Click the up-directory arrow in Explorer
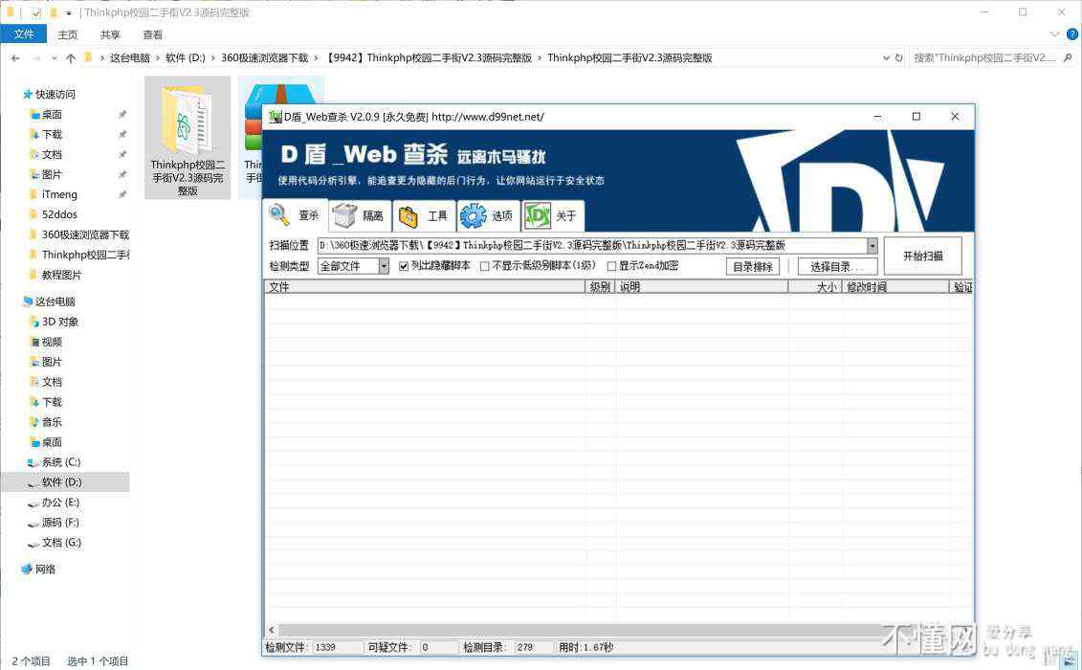Screen dimensions: 1082x670 (x=71, y=58)
